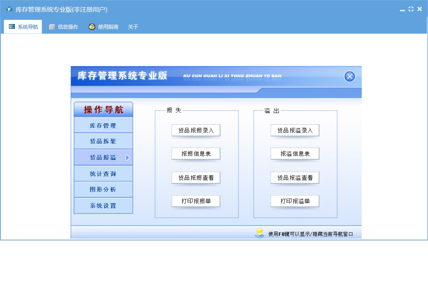View 货品报溢查看 records
428x283 pixels.
[x=295, y=178]
